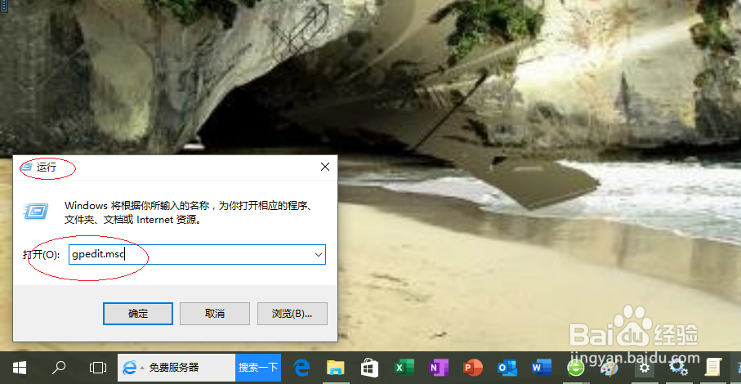Screen dimensions: 741x384
Task: Launch OneNote from the taskbar
Action: coord(438,368)
